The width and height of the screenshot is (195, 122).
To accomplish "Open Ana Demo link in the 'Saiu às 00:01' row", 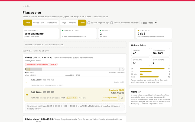I will (36, 80).
